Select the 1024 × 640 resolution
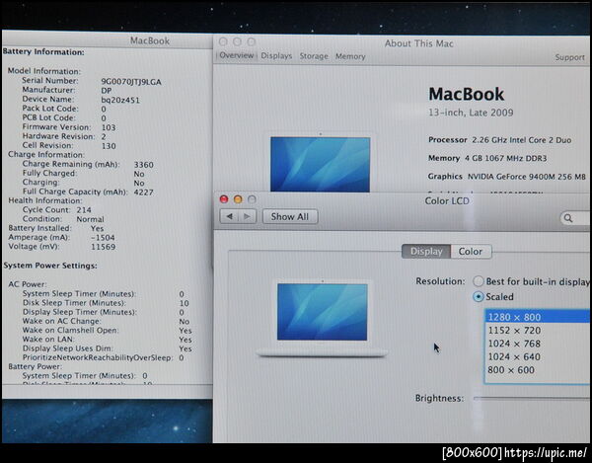 (538, 357)
